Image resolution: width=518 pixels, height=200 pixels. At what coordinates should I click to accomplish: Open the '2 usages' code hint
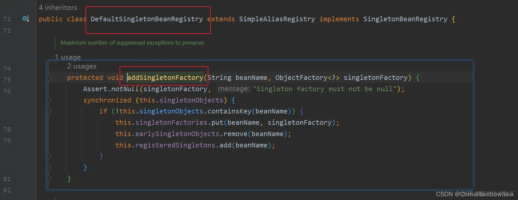[x=82, y=66]
